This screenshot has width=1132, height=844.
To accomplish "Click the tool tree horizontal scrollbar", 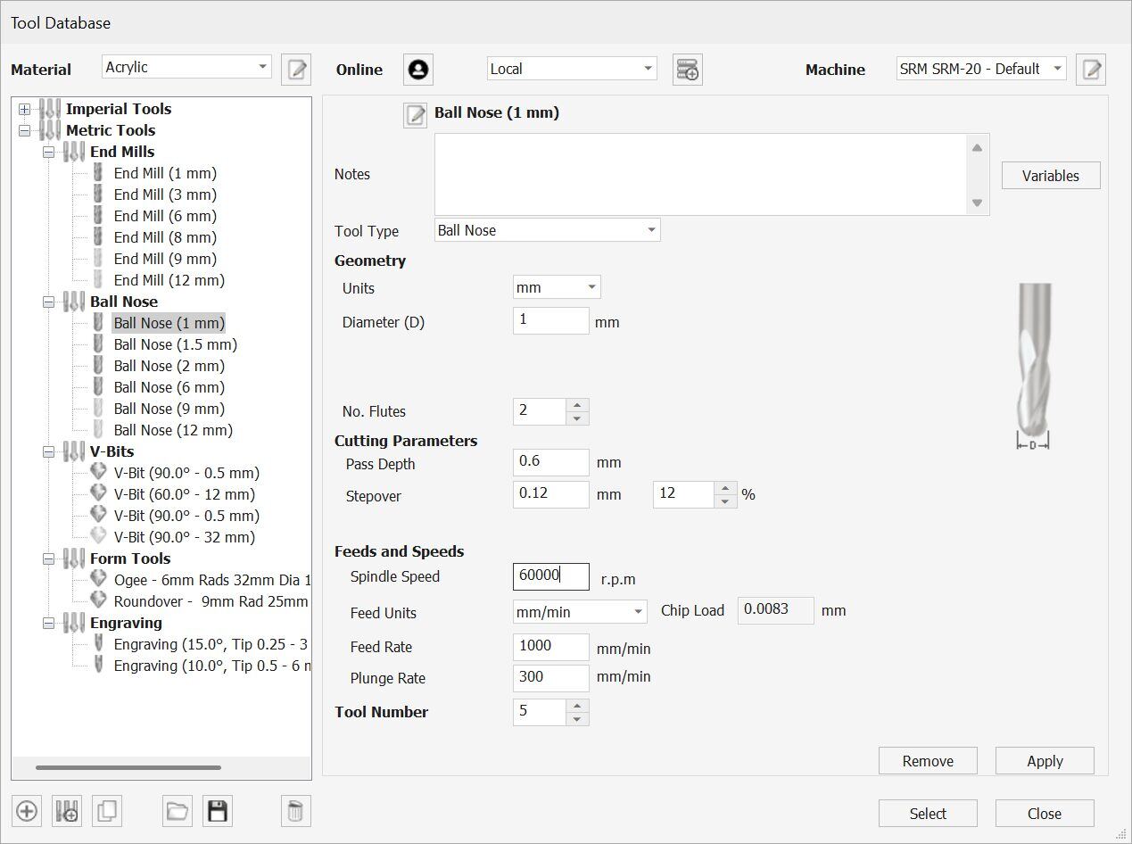I will [x=128, y=767].
